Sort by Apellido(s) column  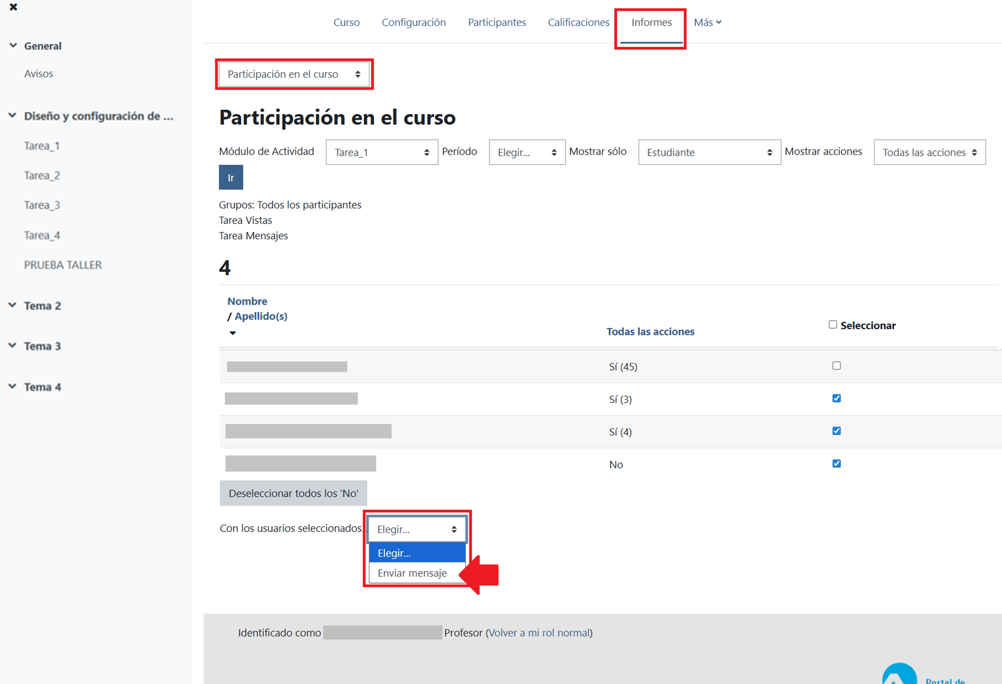tap(261, 316)
